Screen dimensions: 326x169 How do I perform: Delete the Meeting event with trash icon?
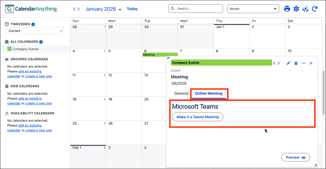click(296, 63)
